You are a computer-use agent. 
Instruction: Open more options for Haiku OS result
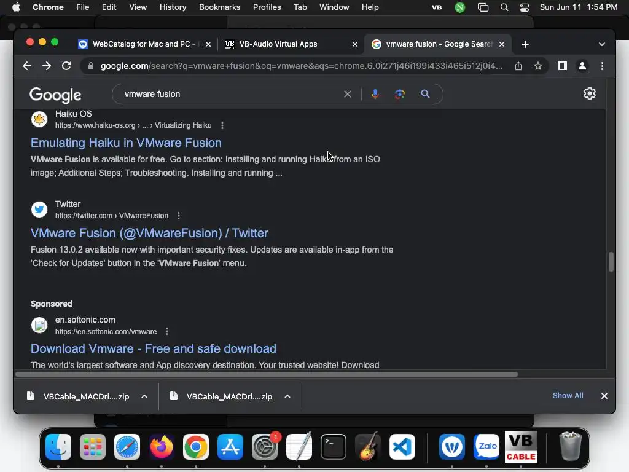point(222,125)
